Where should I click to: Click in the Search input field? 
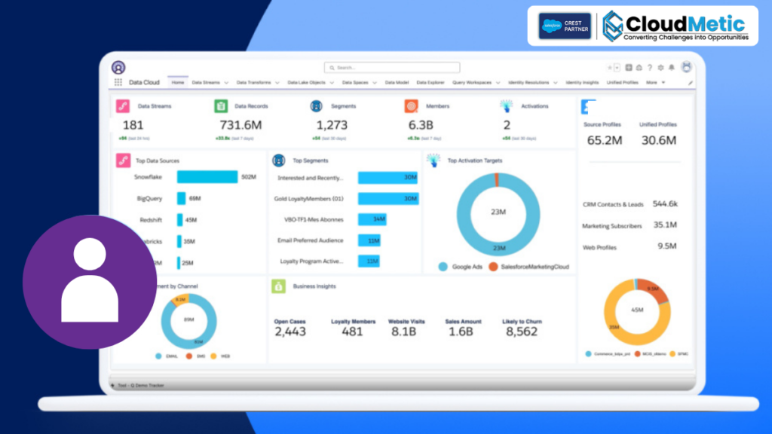(392, 67)
